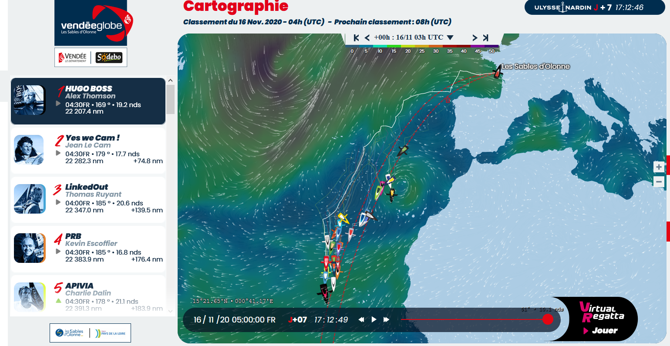
Task: Click the trend arrow on HUGO BOSS row
Action: point(58,104)
